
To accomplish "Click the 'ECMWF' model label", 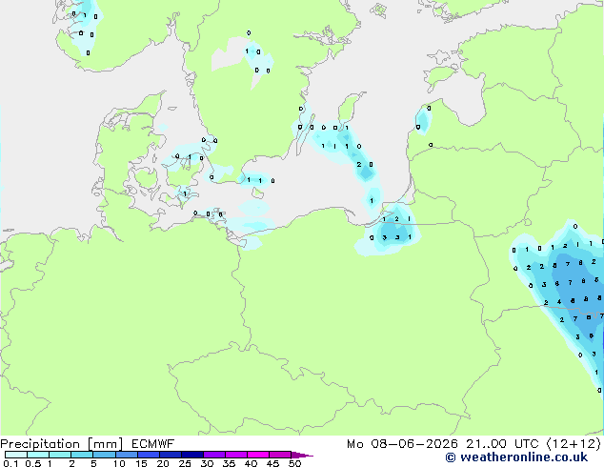I will pyautogui.click(x=152, y=444).
